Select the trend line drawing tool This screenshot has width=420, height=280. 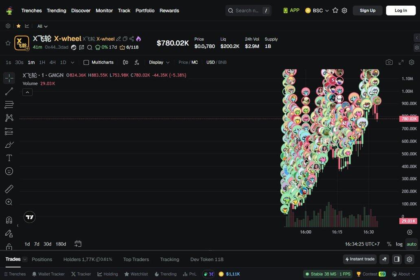coord(9,92)
